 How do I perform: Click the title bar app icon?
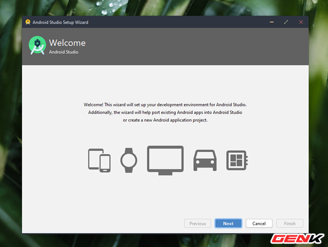(28, 23)
